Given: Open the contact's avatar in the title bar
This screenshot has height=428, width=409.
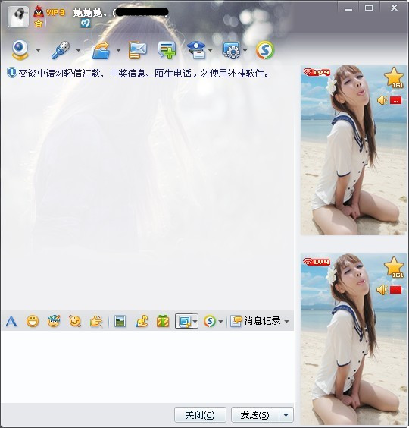Looking at the screenshot, I should pos(18,17).
